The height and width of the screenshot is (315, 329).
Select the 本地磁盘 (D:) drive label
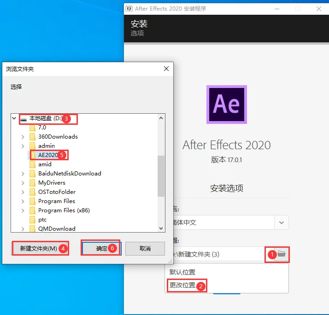coord(46,118)
